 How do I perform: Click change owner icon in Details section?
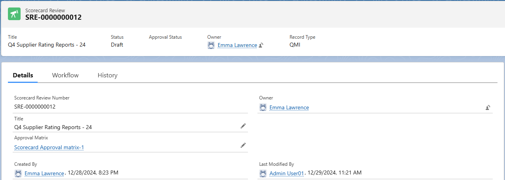[488, 107]
